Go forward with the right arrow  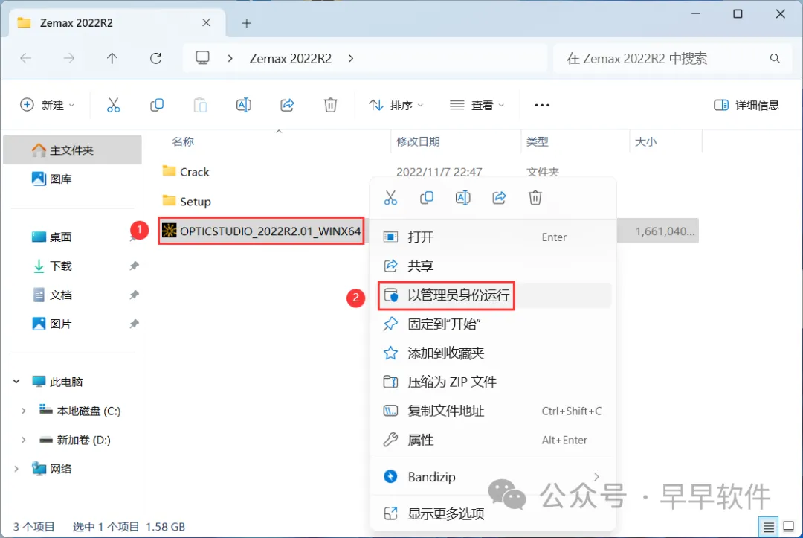coord(68,58)
